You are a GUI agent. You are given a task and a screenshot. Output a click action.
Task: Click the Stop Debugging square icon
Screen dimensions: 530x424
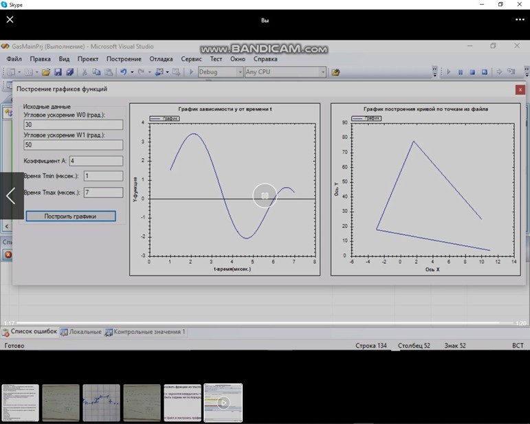coord(472,72)
